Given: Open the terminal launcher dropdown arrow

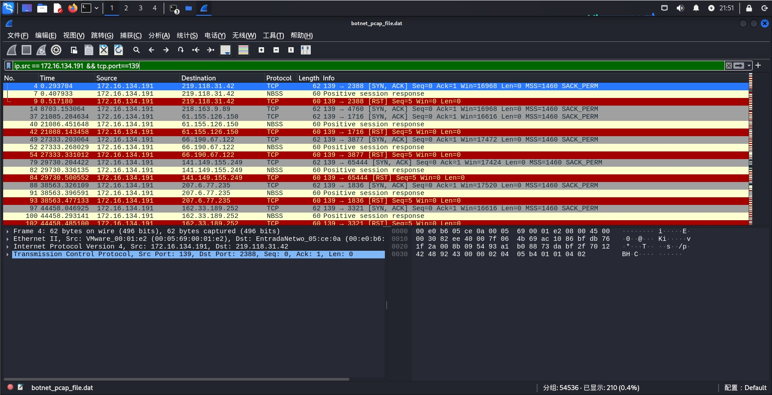Looking at the screenshot, I should (x=96, y=8).
